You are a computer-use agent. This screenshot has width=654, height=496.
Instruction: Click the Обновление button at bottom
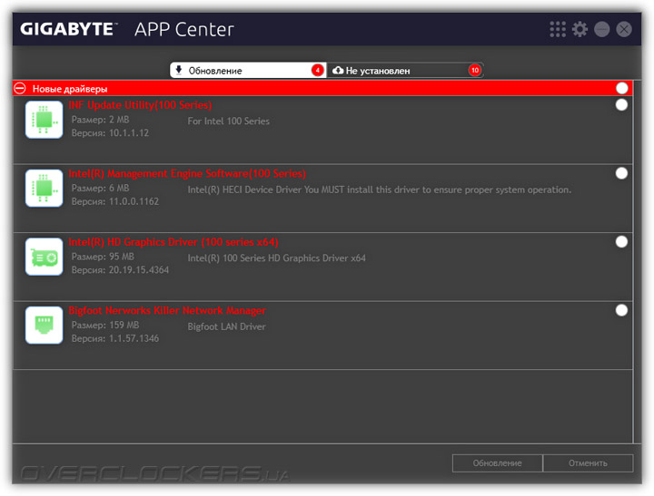pyautogui.click(x=497, y=463)
